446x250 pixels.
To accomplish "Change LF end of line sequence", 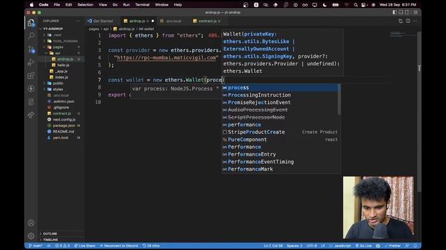I will pyautogui.click(x=323, y=246).
